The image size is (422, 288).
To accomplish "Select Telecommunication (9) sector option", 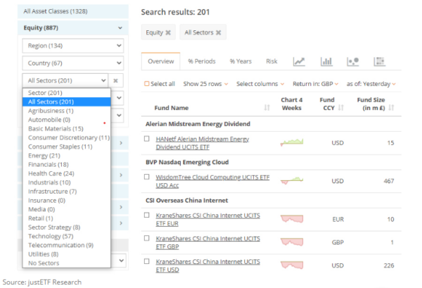I will 67,245.
